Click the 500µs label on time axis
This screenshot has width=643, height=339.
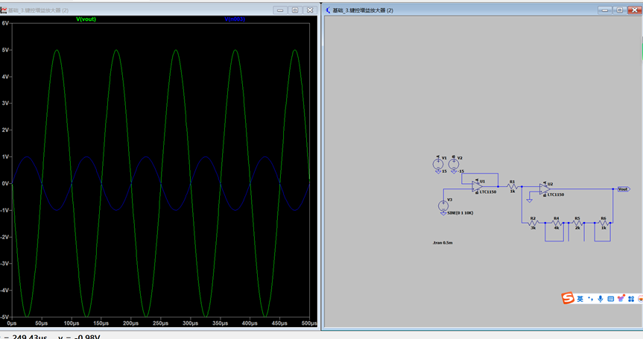(309, 323)
